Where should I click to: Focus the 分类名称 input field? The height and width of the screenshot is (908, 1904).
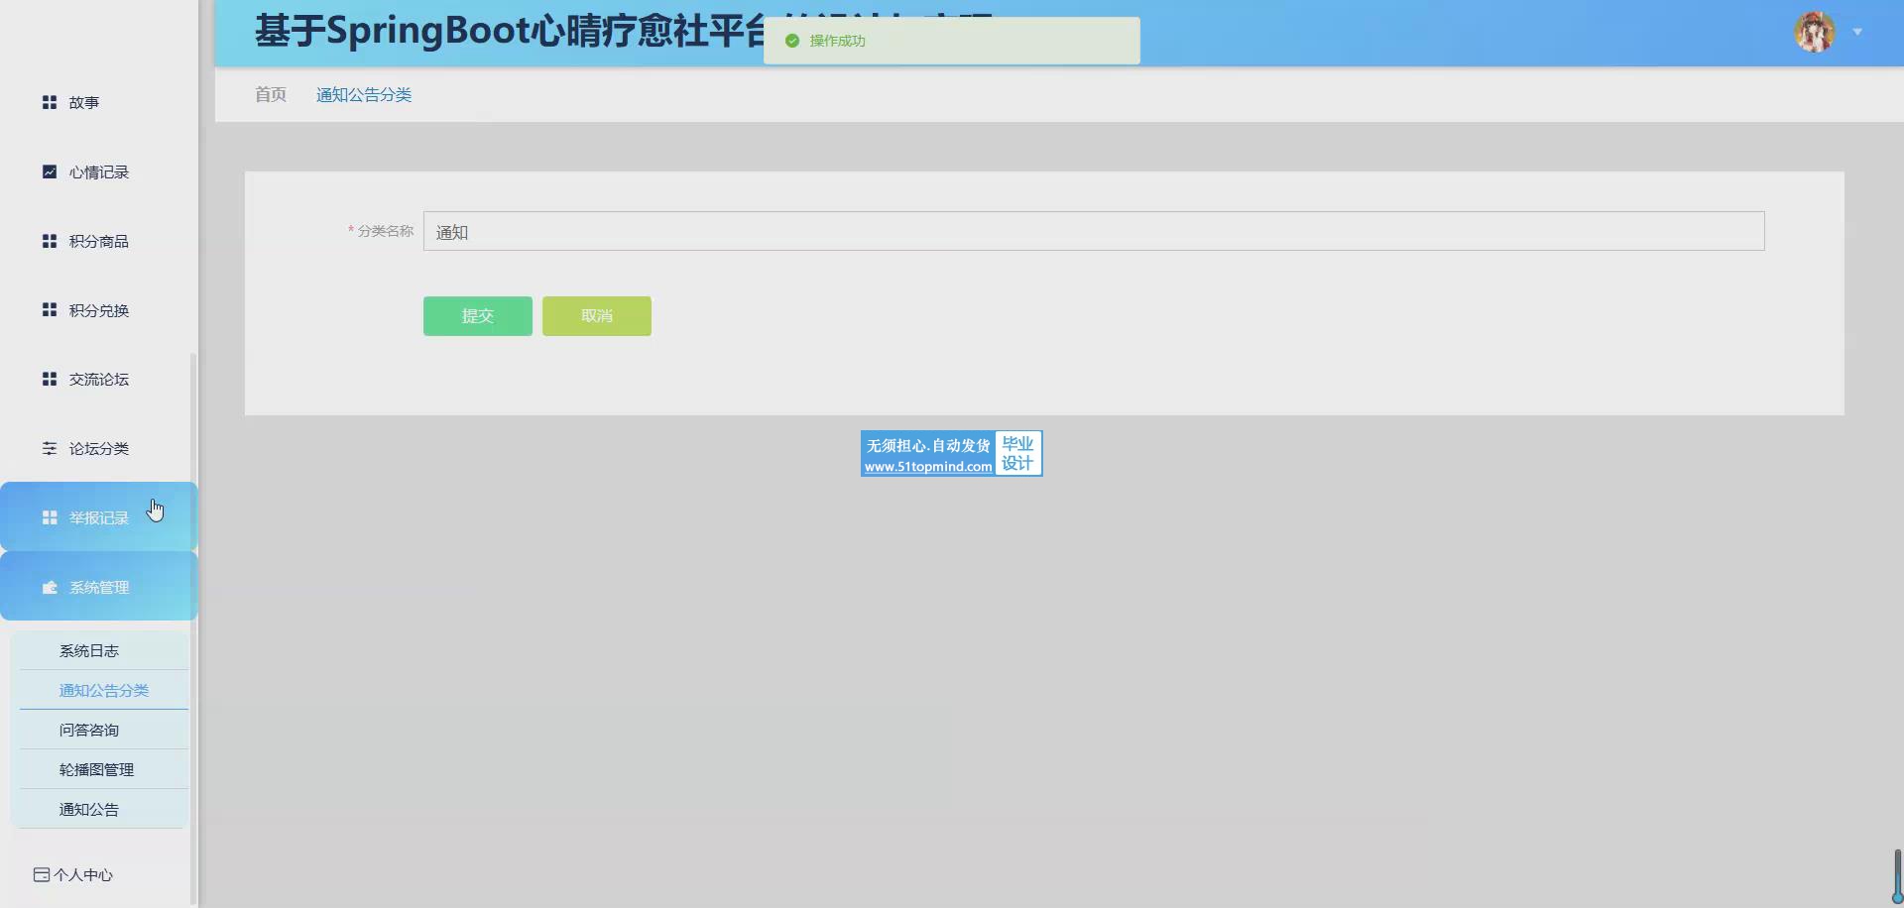point(1093,231)
